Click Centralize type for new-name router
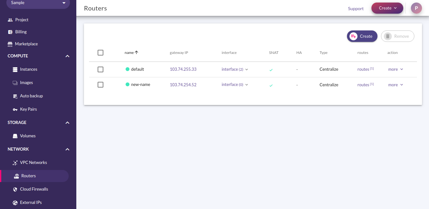429x209 pixels. pos(329,85)
